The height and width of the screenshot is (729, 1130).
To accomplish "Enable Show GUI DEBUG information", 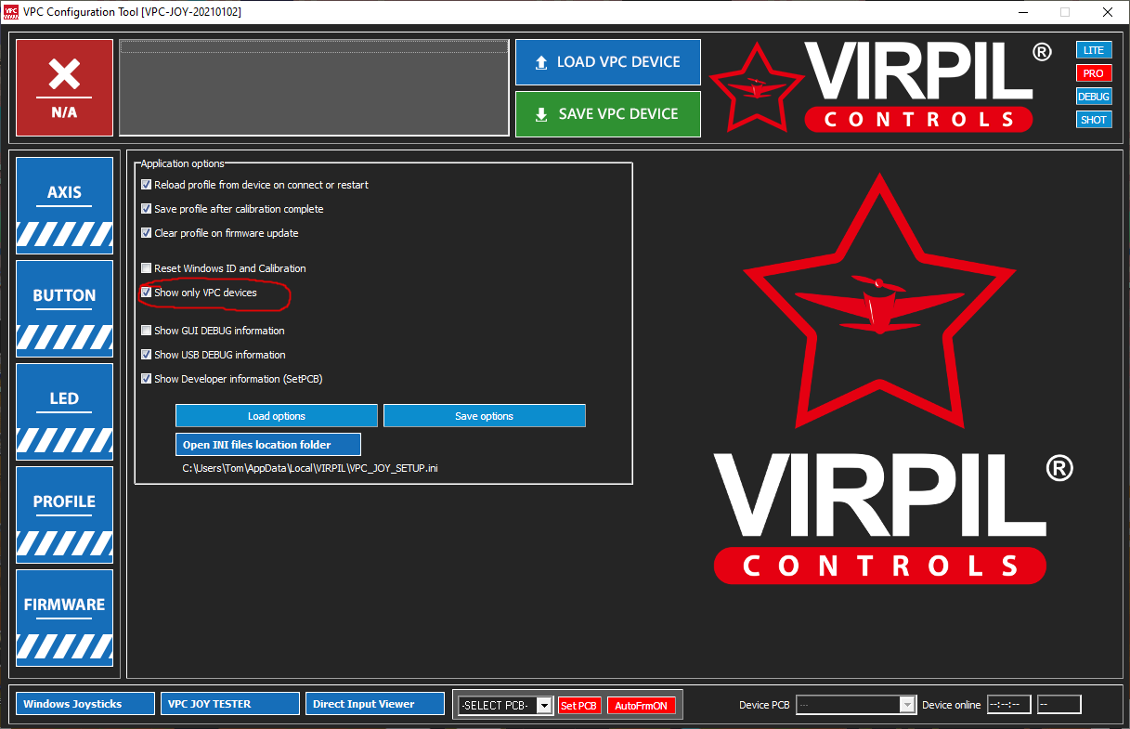I will [x=146, y=331].
